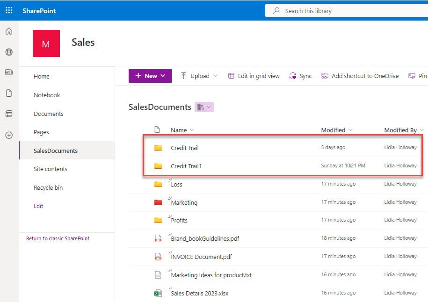
Task: Open the Home icon in app bar
Action: 9,31
